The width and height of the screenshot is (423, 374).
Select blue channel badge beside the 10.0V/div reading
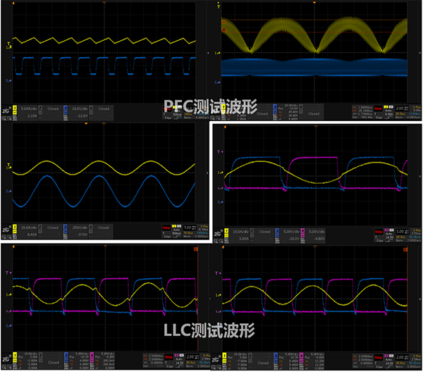click(x=66, y=108)
